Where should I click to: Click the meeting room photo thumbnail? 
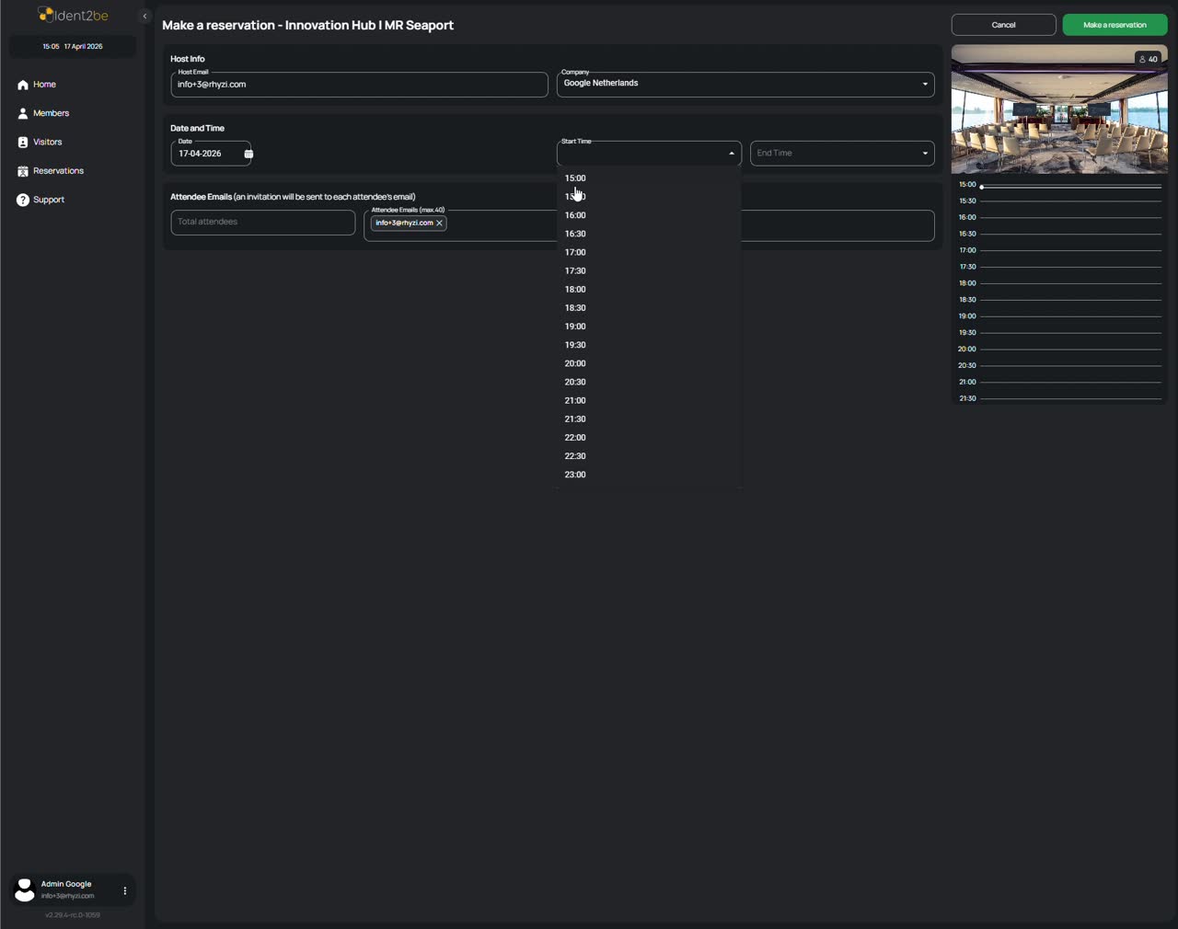pyautogui.click(x=1058, y=109)
